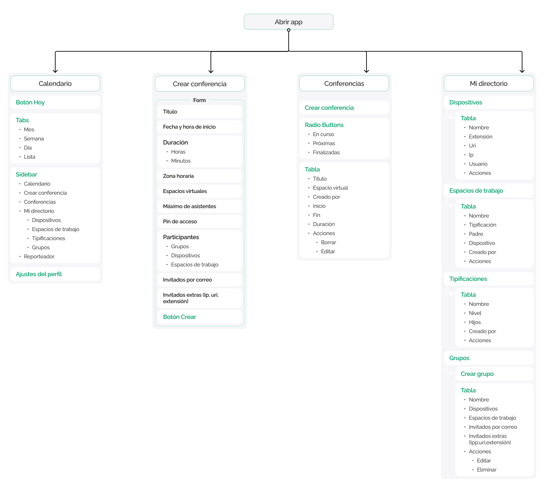
Task: Choose the "Próximas" radio option
Action: point(324,143)
